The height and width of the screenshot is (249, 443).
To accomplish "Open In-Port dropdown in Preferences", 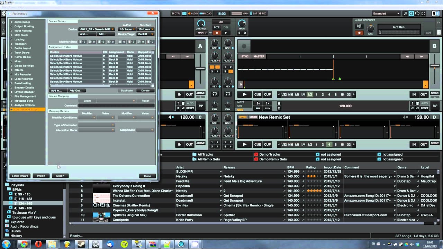I will [126, 29].
